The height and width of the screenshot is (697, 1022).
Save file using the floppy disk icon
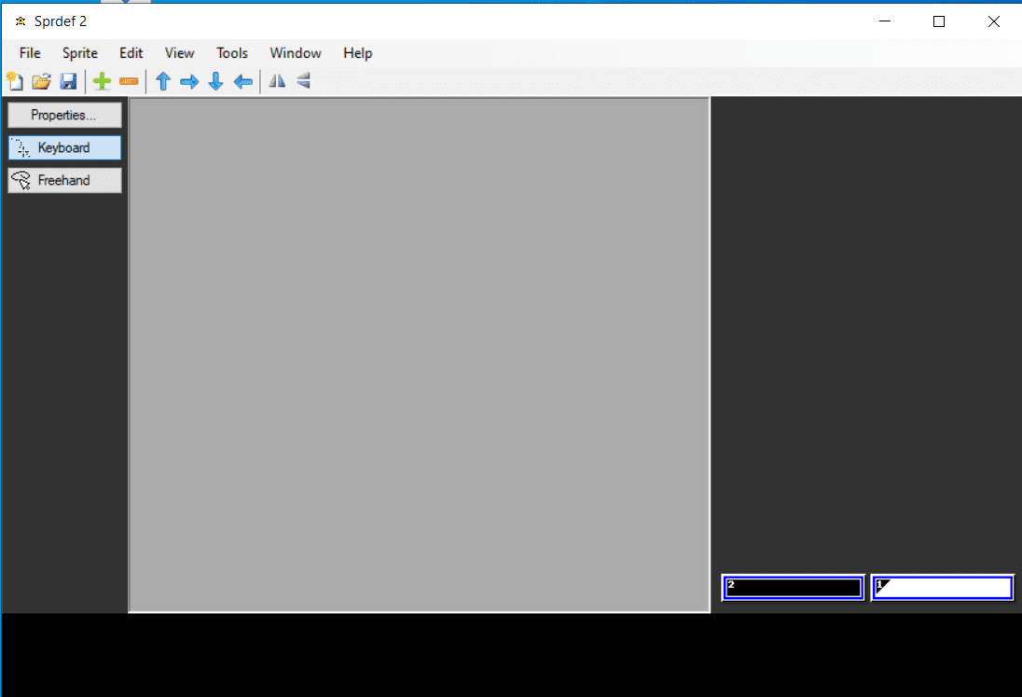click(68, 81)
